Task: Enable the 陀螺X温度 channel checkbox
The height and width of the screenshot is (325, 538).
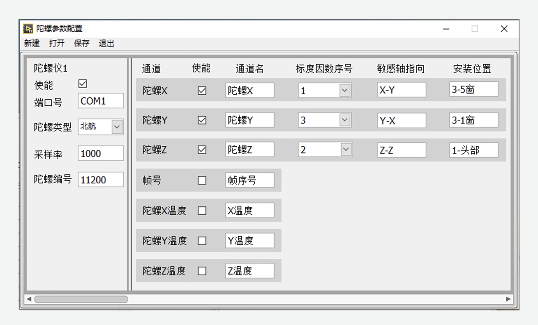Action: click(x=202, y=211)
